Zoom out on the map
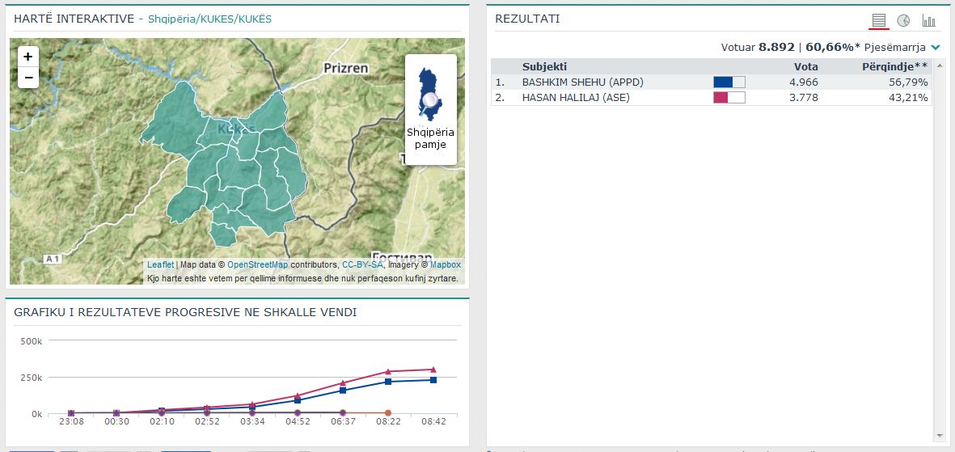 (28, 78)
